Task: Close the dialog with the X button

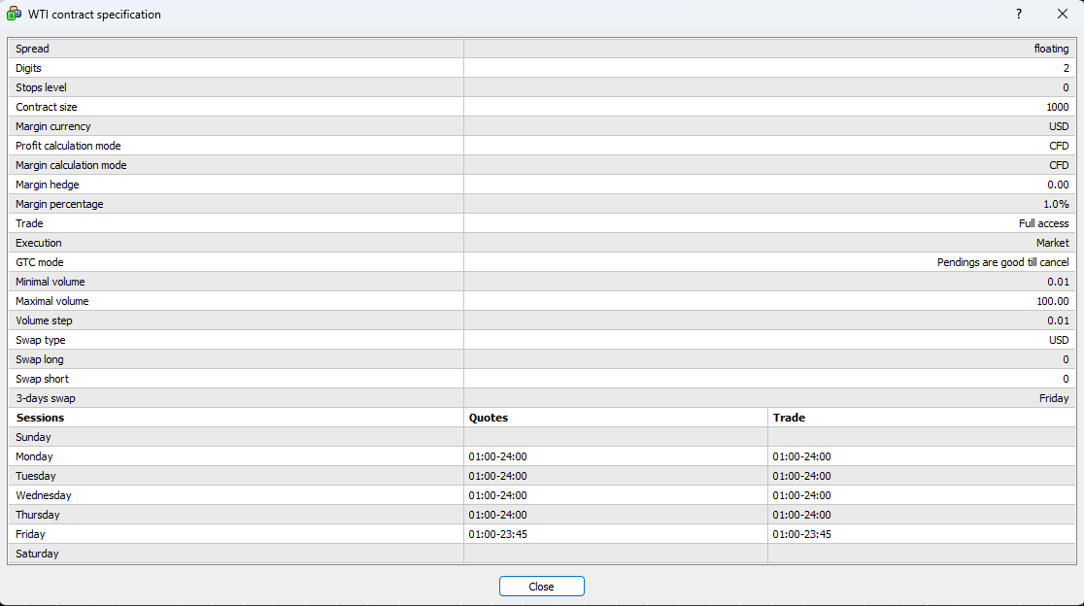Action: (x=1062, y=15)
